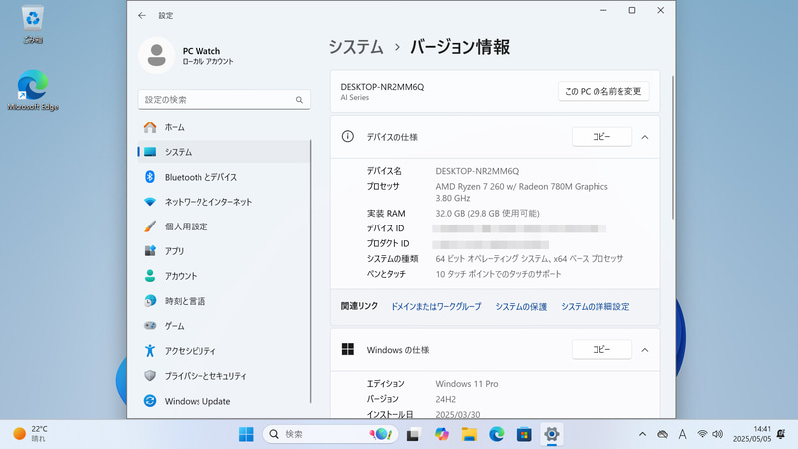The height and width of the screenshot is (449, 798).
Task: Click the IME input mode A indicator
Action: (682, 434)
